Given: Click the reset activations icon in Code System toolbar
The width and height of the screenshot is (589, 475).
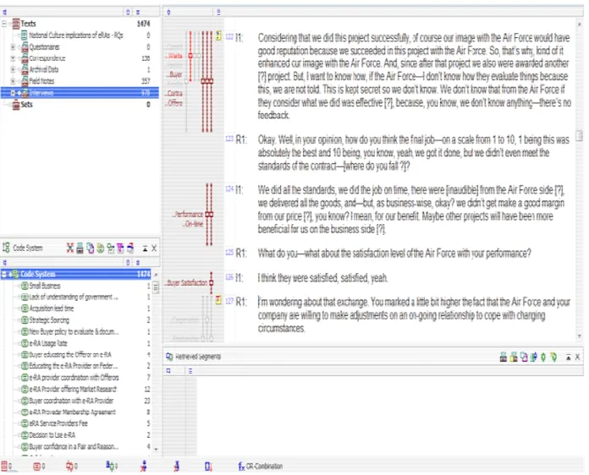Looking at the screenshot, I should [70, 248].
